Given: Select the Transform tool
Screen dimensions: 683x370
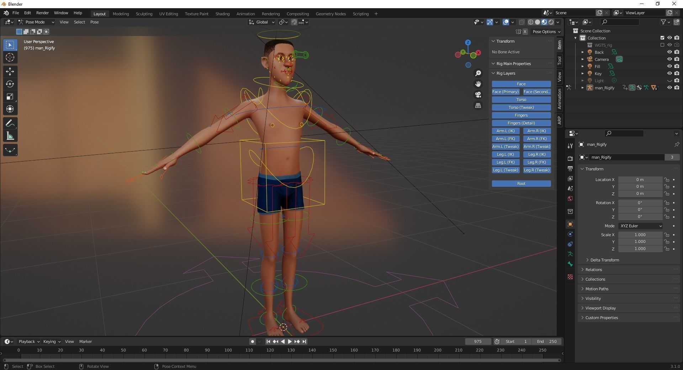Looking at the screenshot, I should tap(10, 109).
